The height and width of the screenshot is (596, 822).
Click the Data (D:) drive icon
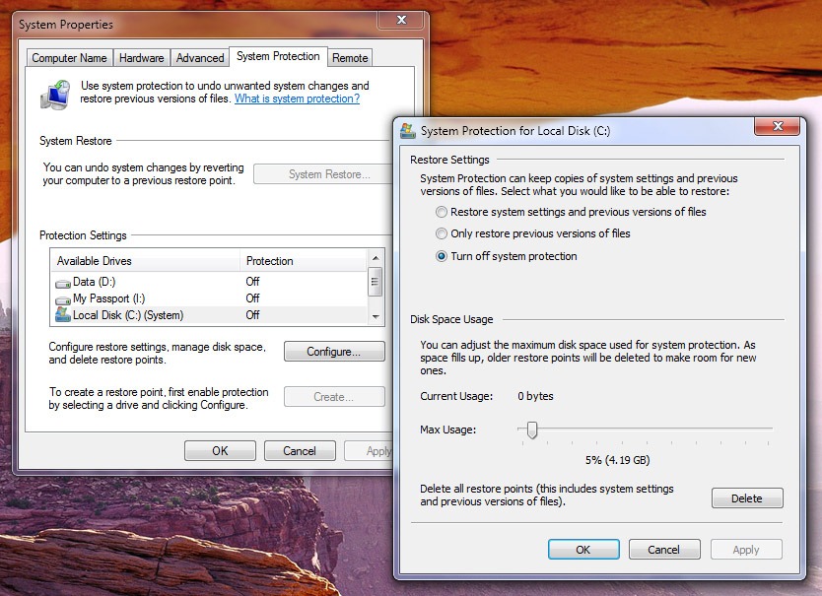pos(63,283)
